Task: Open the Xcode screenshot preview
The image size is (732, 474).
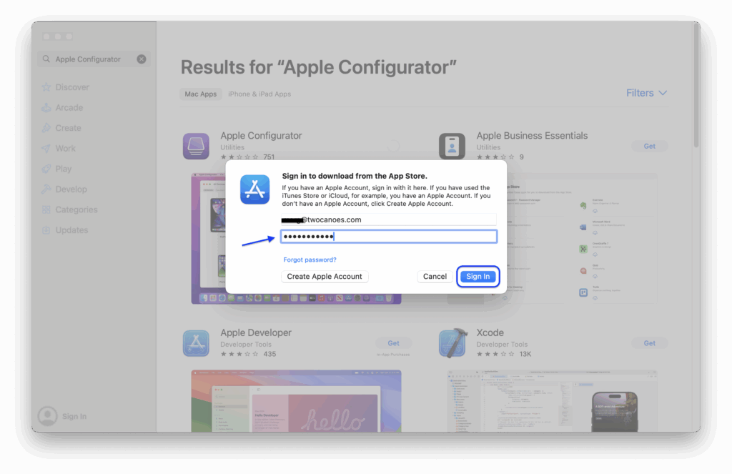Action: coord(553,401)
